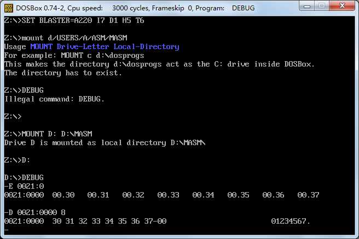Click the '00.34' entry value
This screenshot has width=359, height=239.
click(x=204, y=195)
